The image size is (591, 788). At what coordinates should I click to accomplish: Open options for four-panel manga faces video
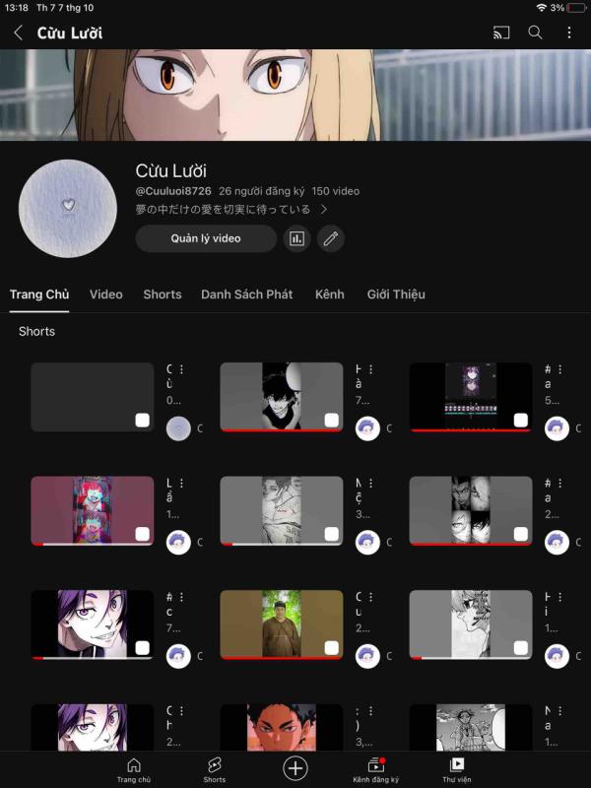559,483
